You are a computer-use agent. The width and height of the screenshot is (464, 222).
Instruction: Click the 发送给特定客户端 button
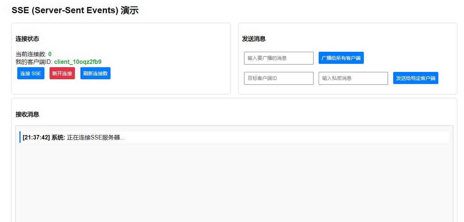tap(416, 78)
